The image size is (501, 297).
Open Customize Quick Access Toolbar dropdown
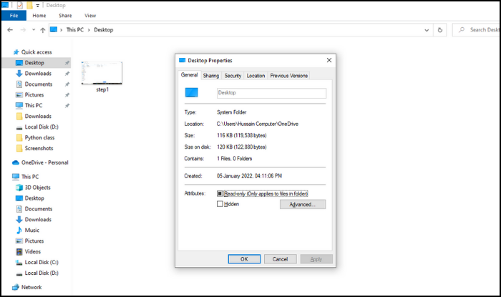(38, 6)
